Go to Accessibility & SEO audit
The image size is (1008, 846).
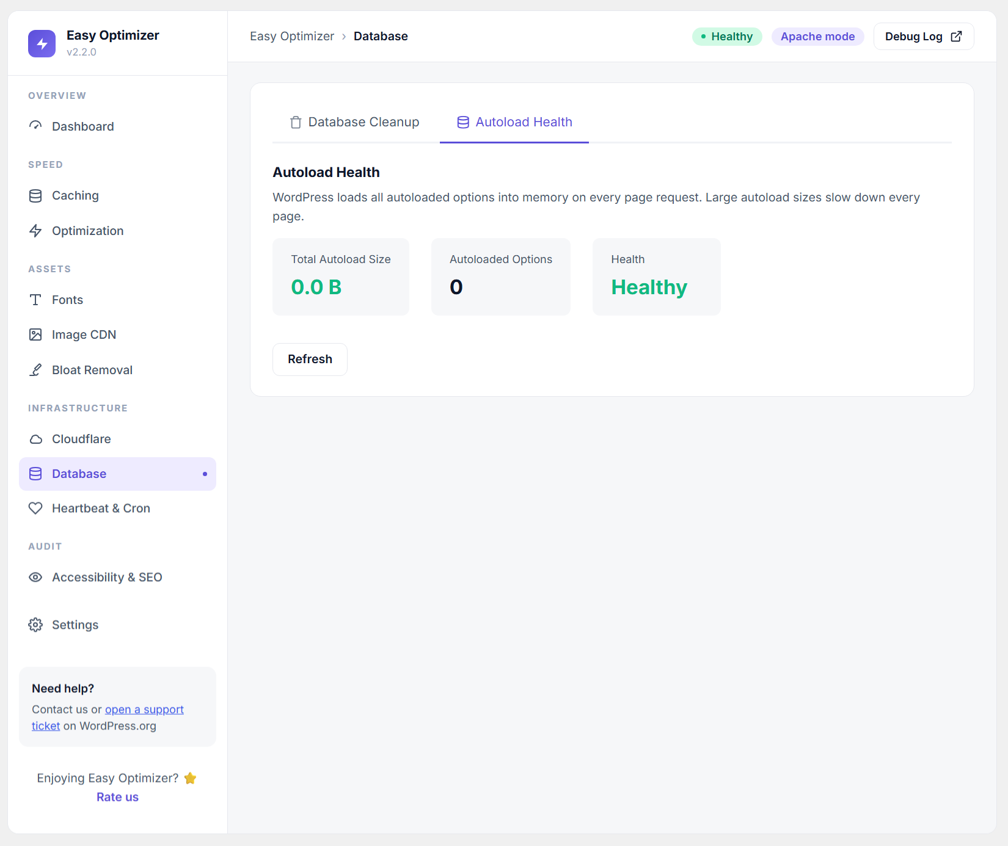pyautogui.click(x=117, y=577)
